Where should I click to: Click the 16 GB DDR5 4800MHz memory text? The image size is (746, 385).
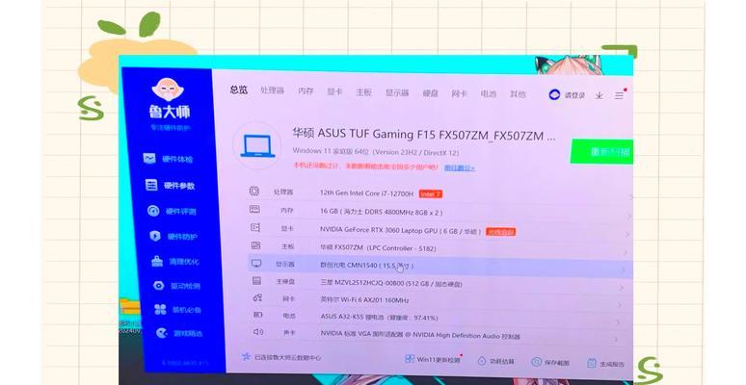pyautogui.click(x=381, y=212)
